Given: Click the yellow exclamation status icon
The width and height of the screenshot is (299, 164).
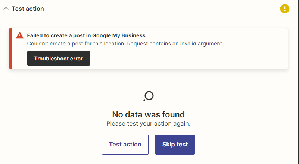Looking at the screenshot, I should tap(285, 9).
